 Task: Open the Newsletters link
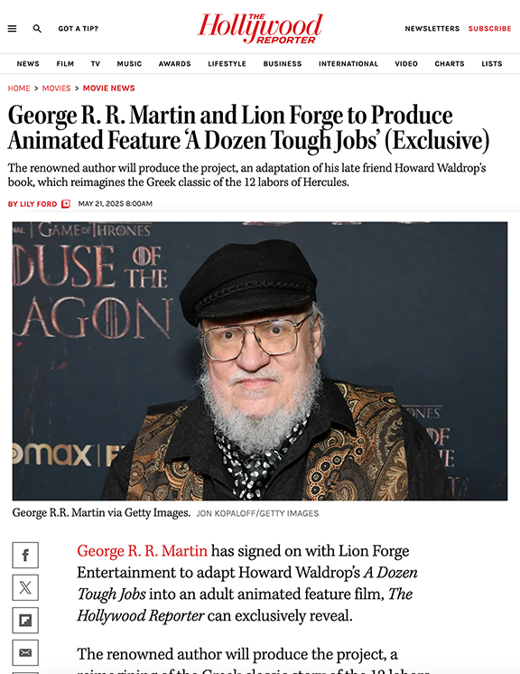(432, 28)
